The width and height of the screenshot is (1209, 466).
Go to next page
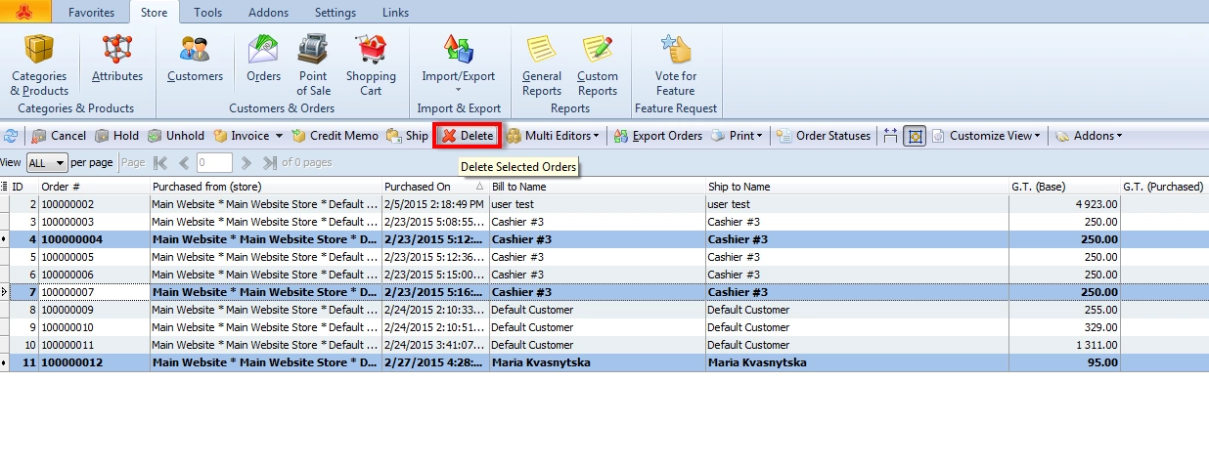point(246,163)
